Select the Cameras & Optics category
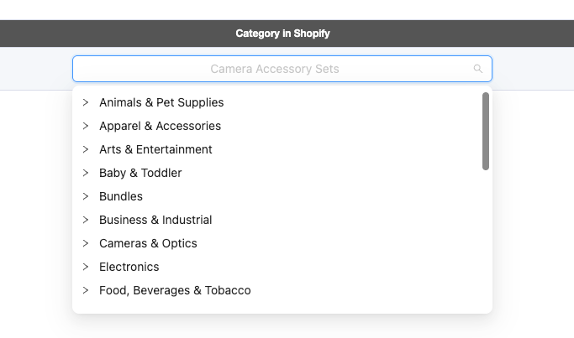Screen dimensions: 574x338 click(148, 243)
